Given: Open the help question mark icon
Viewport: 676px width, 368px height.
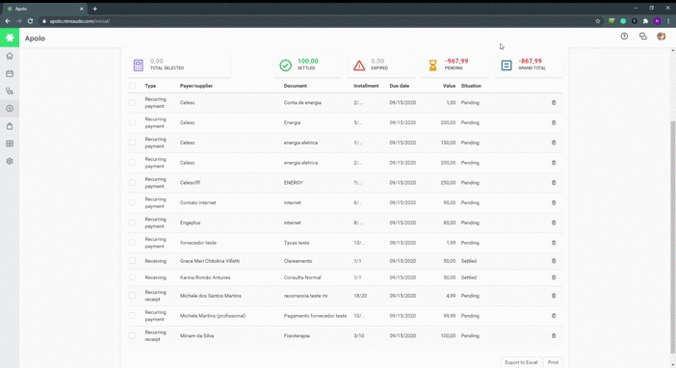Looking at the screenshot, I should click(624, 37).
